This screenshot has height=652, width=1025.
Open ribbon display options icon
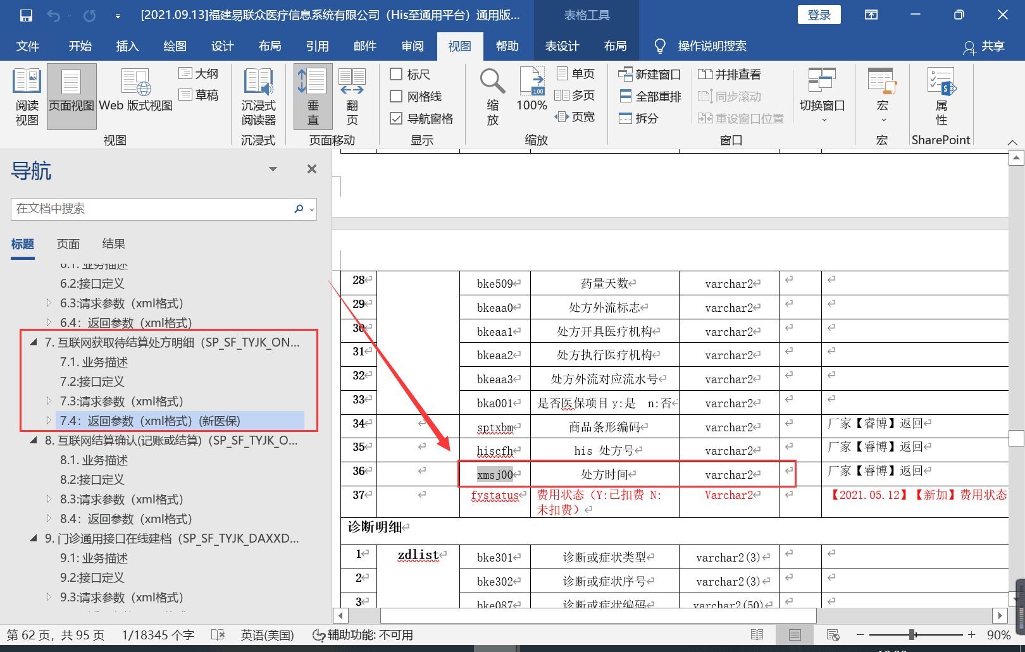[871, 15]
